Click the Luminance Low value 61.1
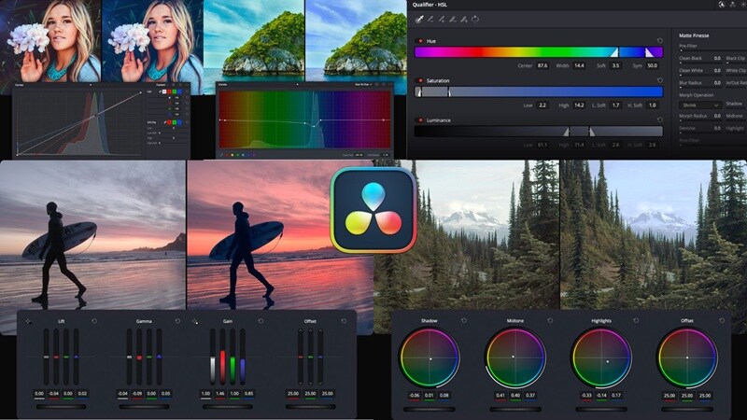The height and width of the screenshot is (420, 747). click(x=543, y=145)
